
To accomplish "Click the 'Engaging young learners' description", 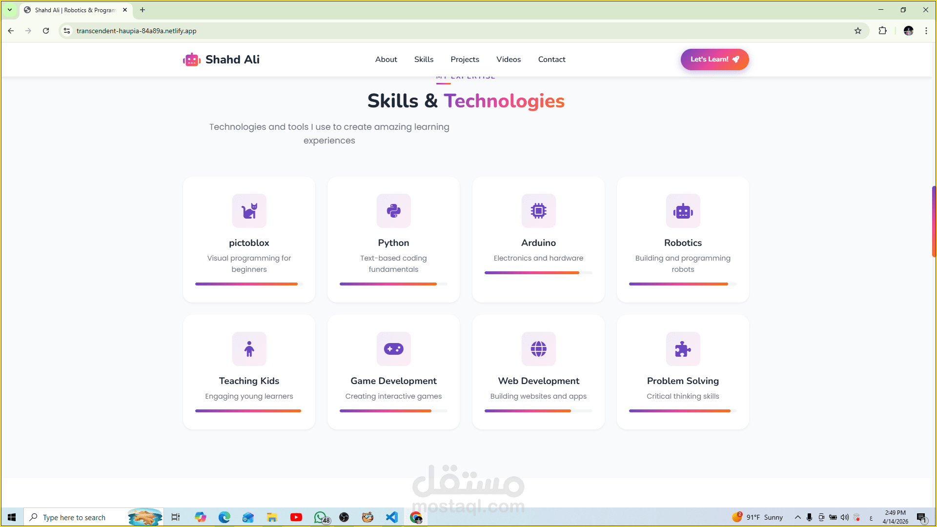I will coord(249,396).
